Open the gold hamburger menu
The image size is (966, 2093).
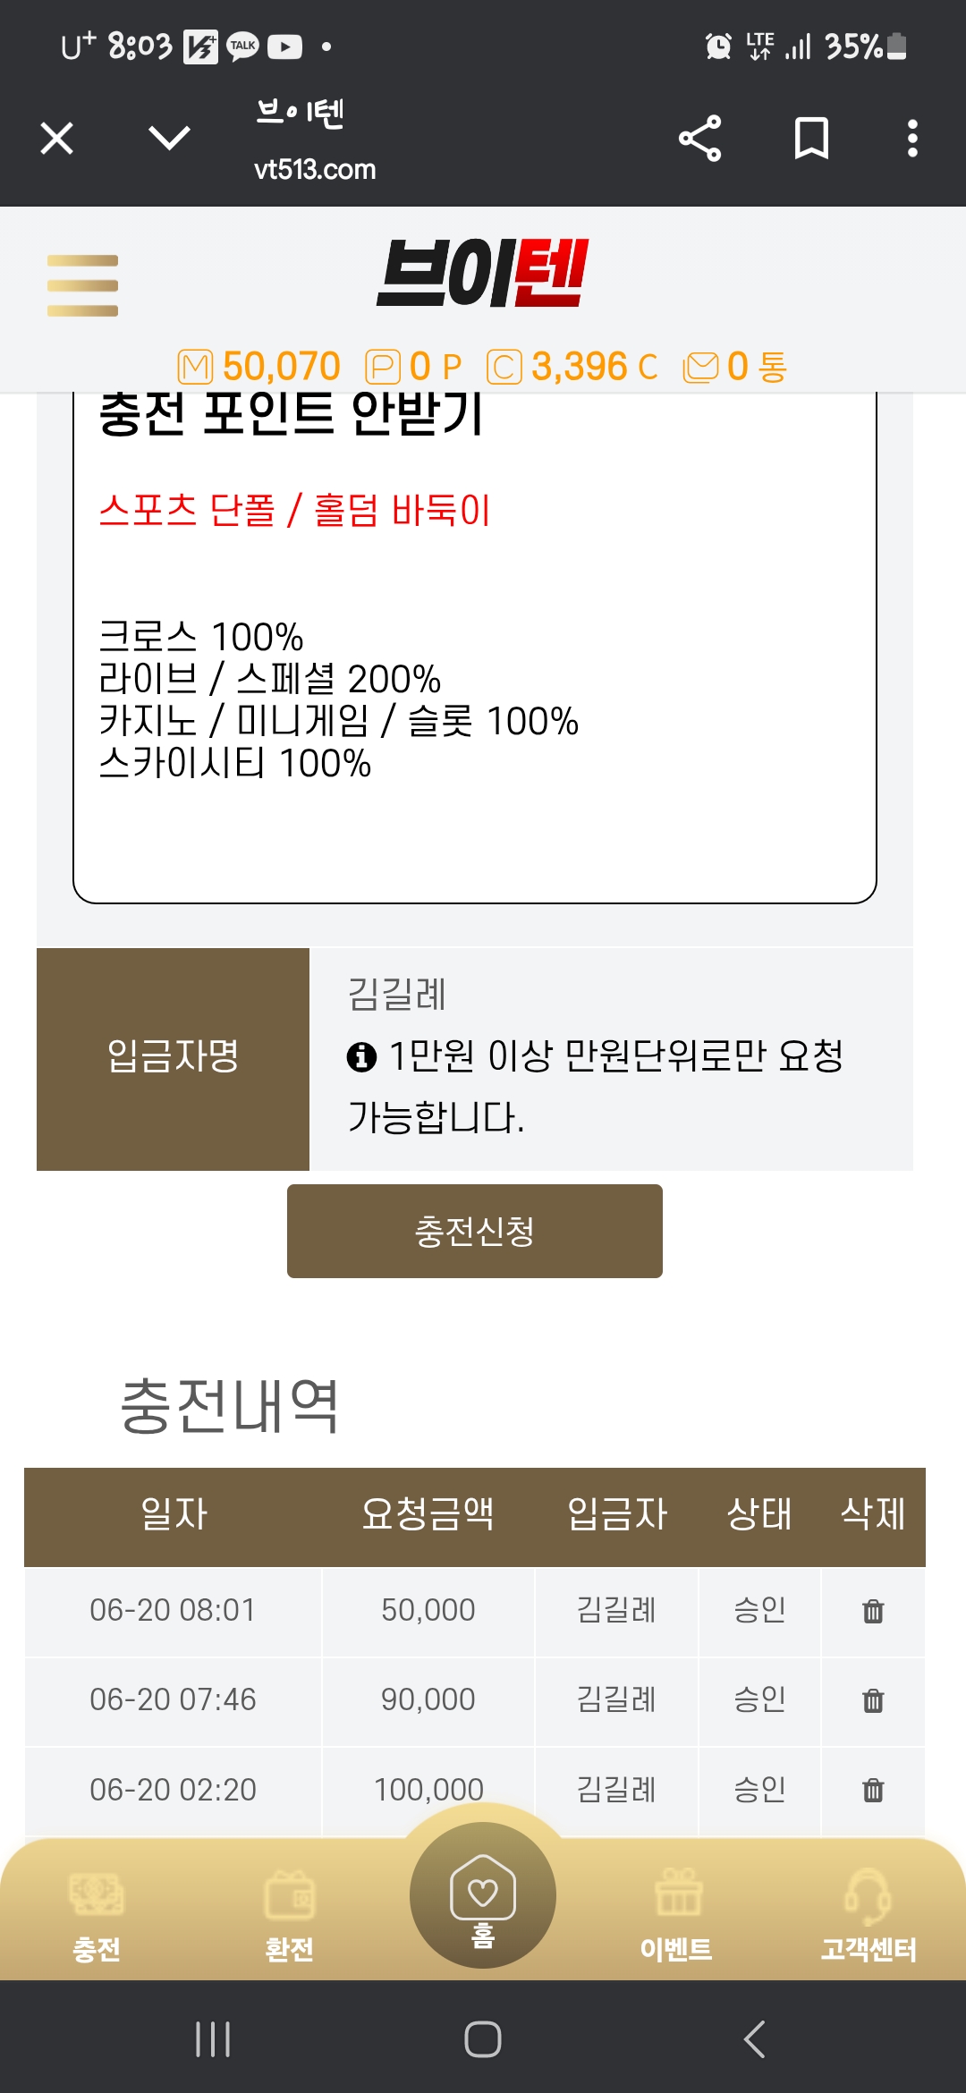coord(82,285)
